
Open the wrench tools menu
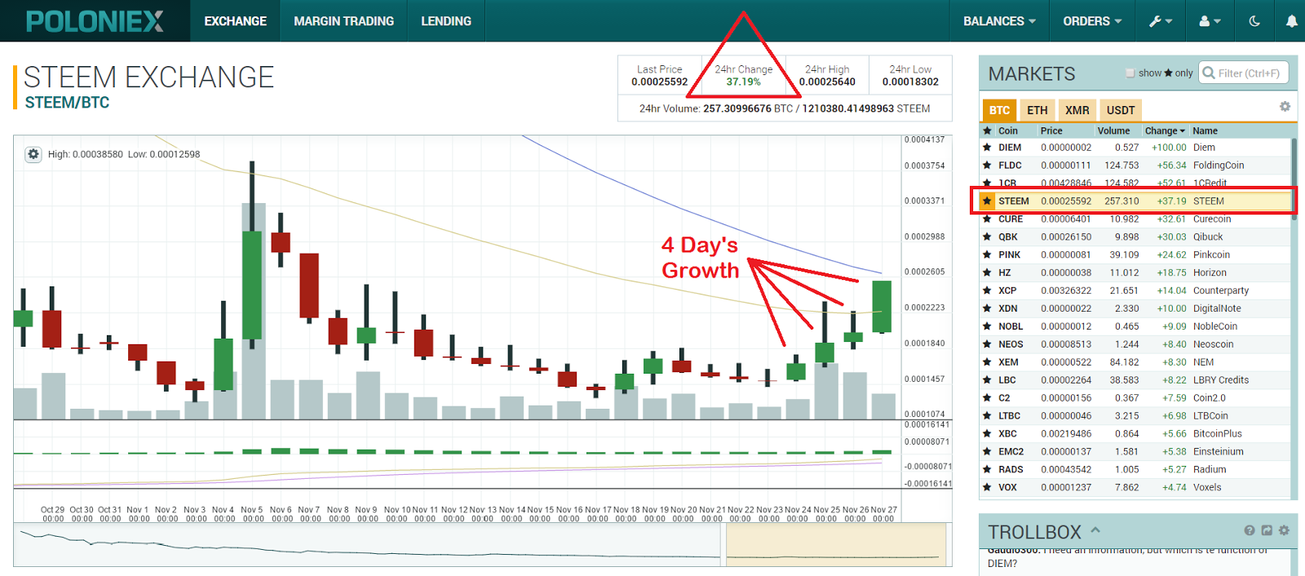[x=1160, y=21]
